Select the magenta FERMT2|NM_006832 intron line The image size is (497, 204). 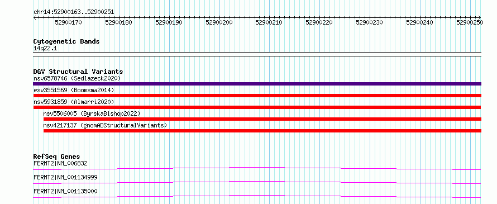[x=257, y=168]
